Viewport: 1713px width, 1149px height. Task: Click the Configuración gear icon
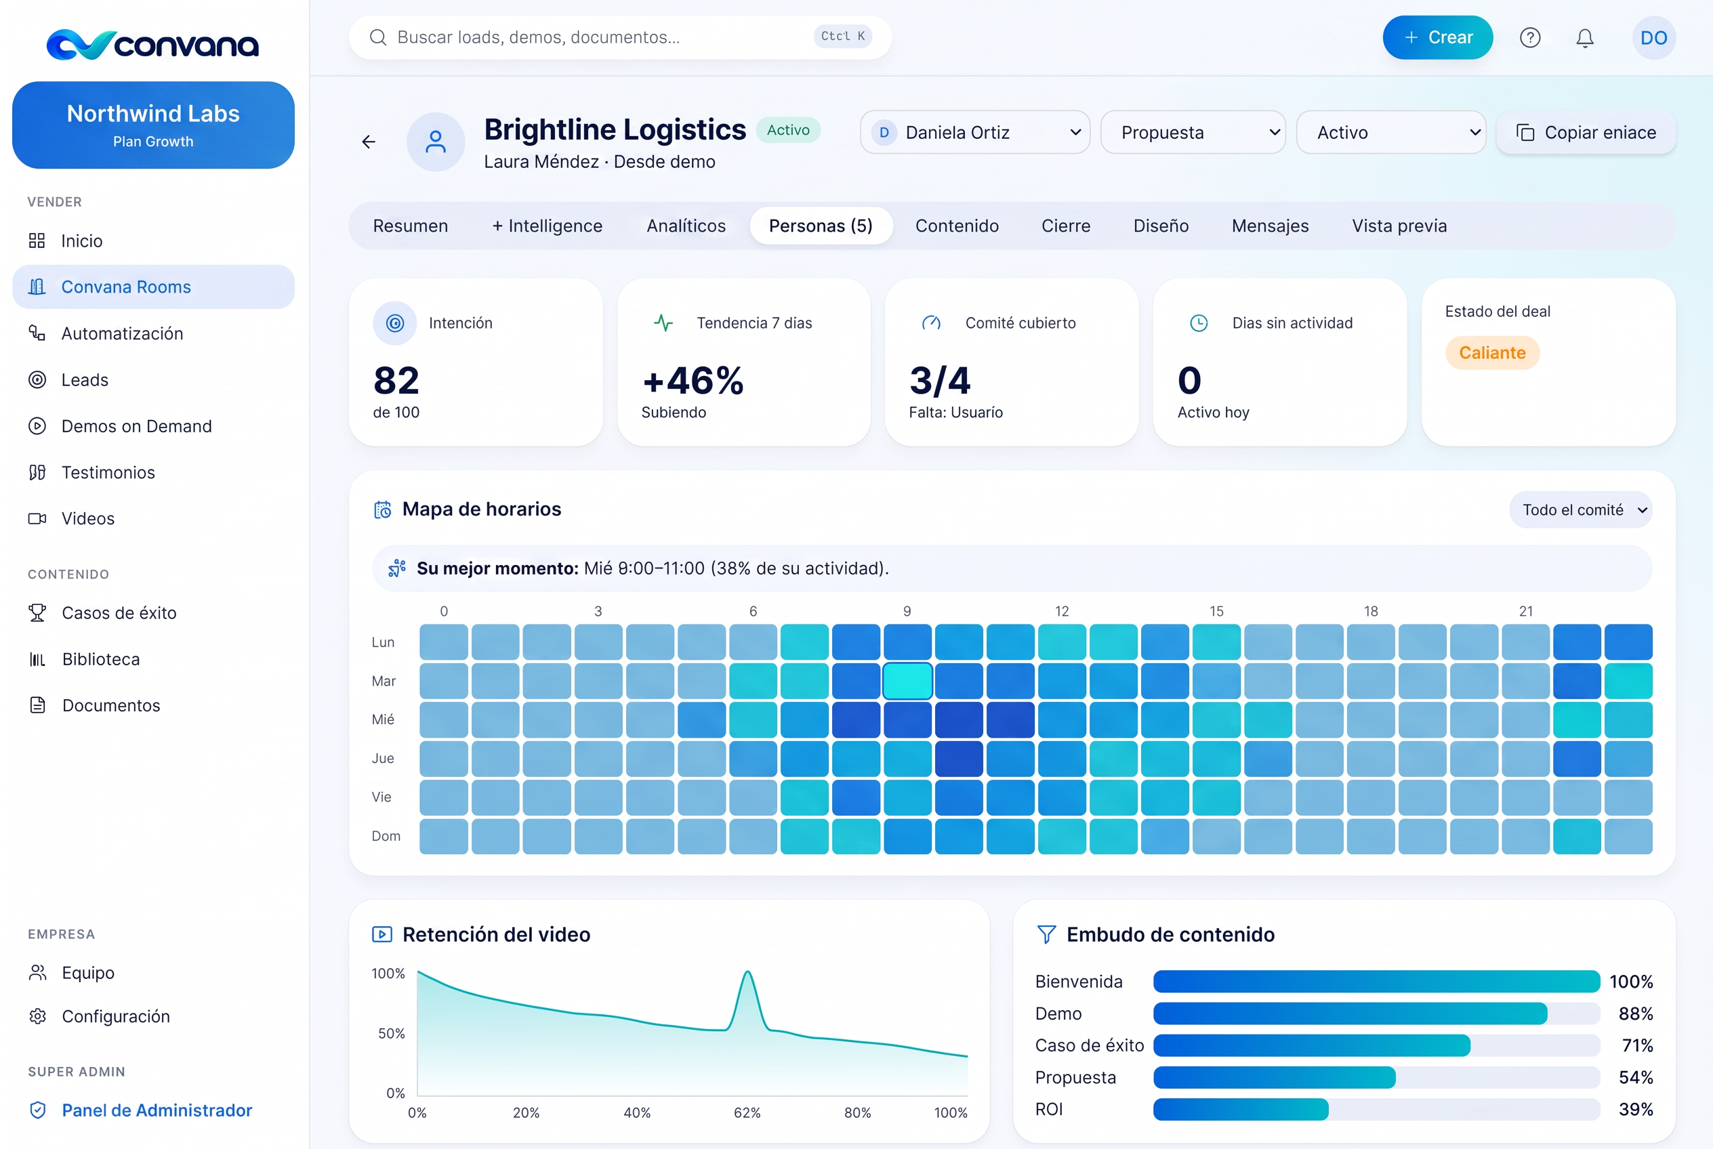pyautogui.click(x=37, y=1016)
